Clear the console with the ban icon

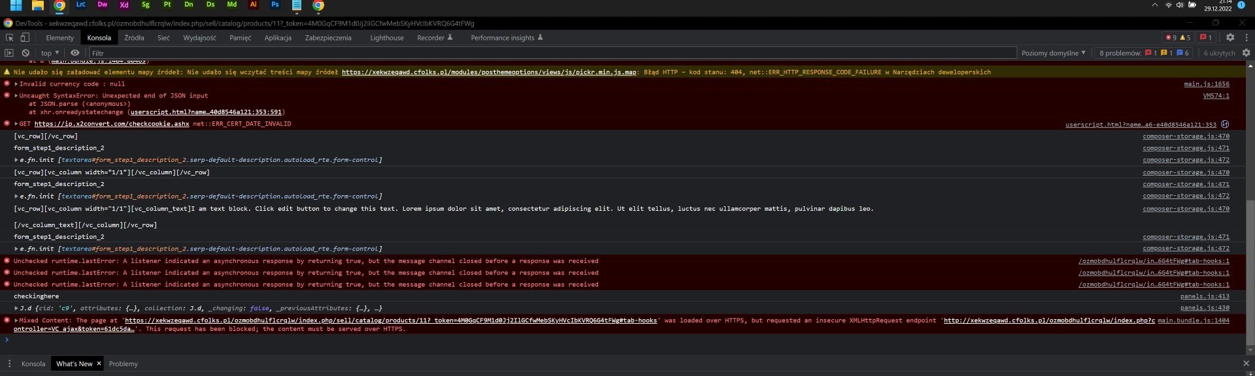pos(25,53)
